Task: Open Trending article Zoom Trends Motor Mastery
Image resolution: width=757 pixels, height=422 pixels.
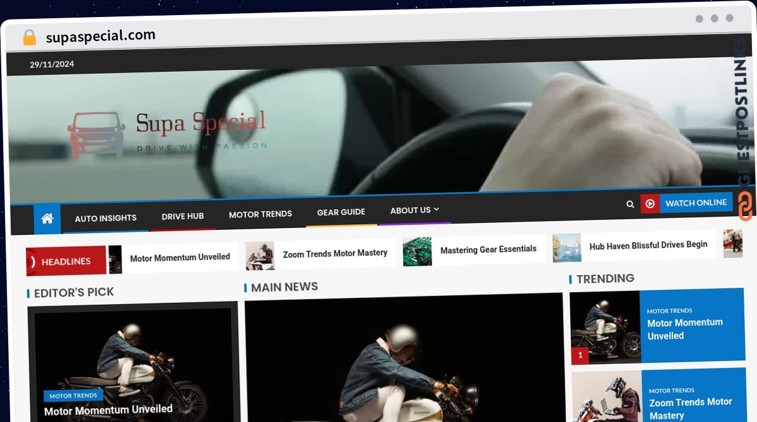Action: click(x=690, y=409)
